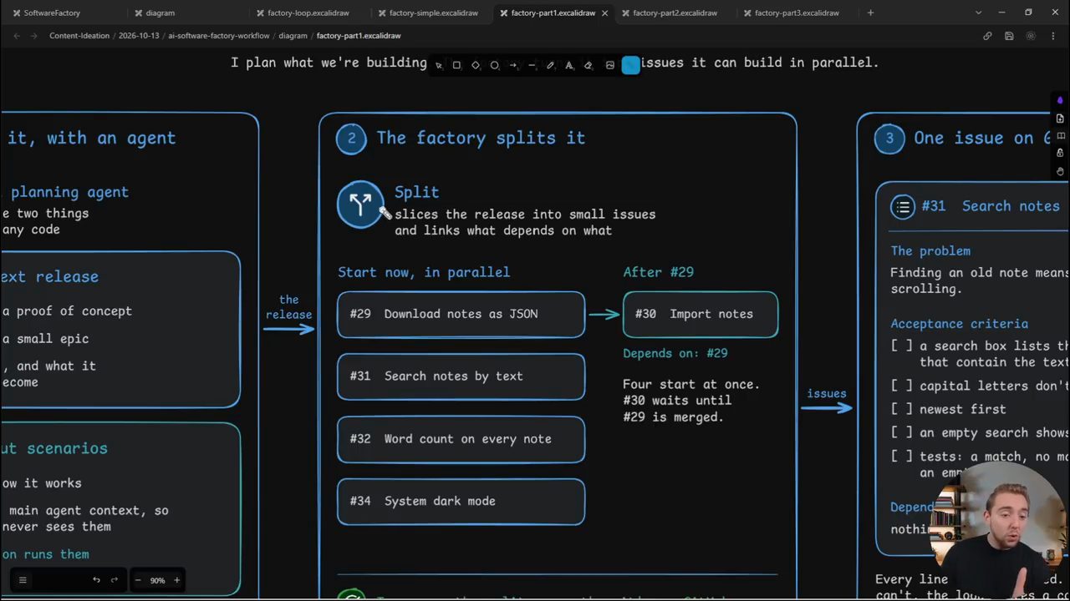Screen dimensions: 1070x601
Task: Toggle the Hand pan tool
Action: (1060, 171)
